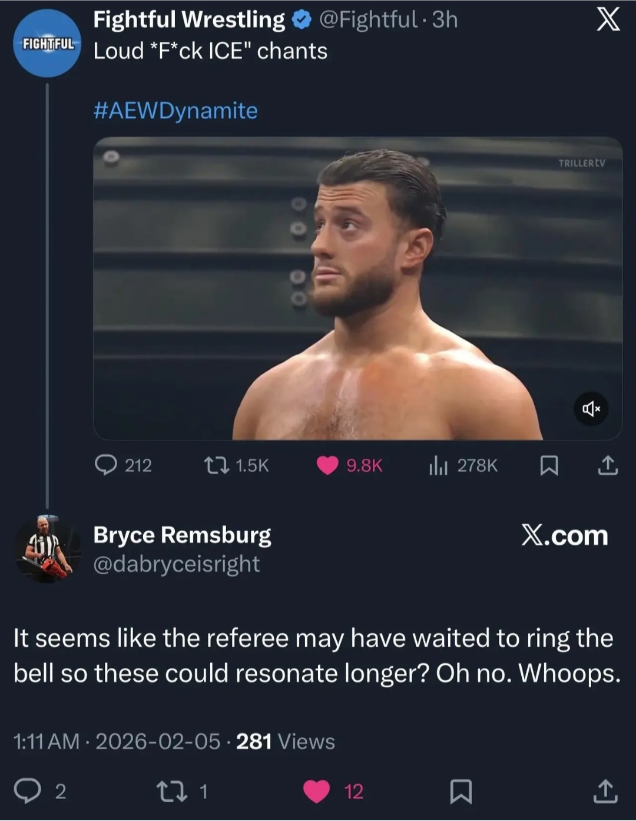Click the X logo in the top corner
The width and height of the screenshot is (636, 821).
click(x=608, y=20)
